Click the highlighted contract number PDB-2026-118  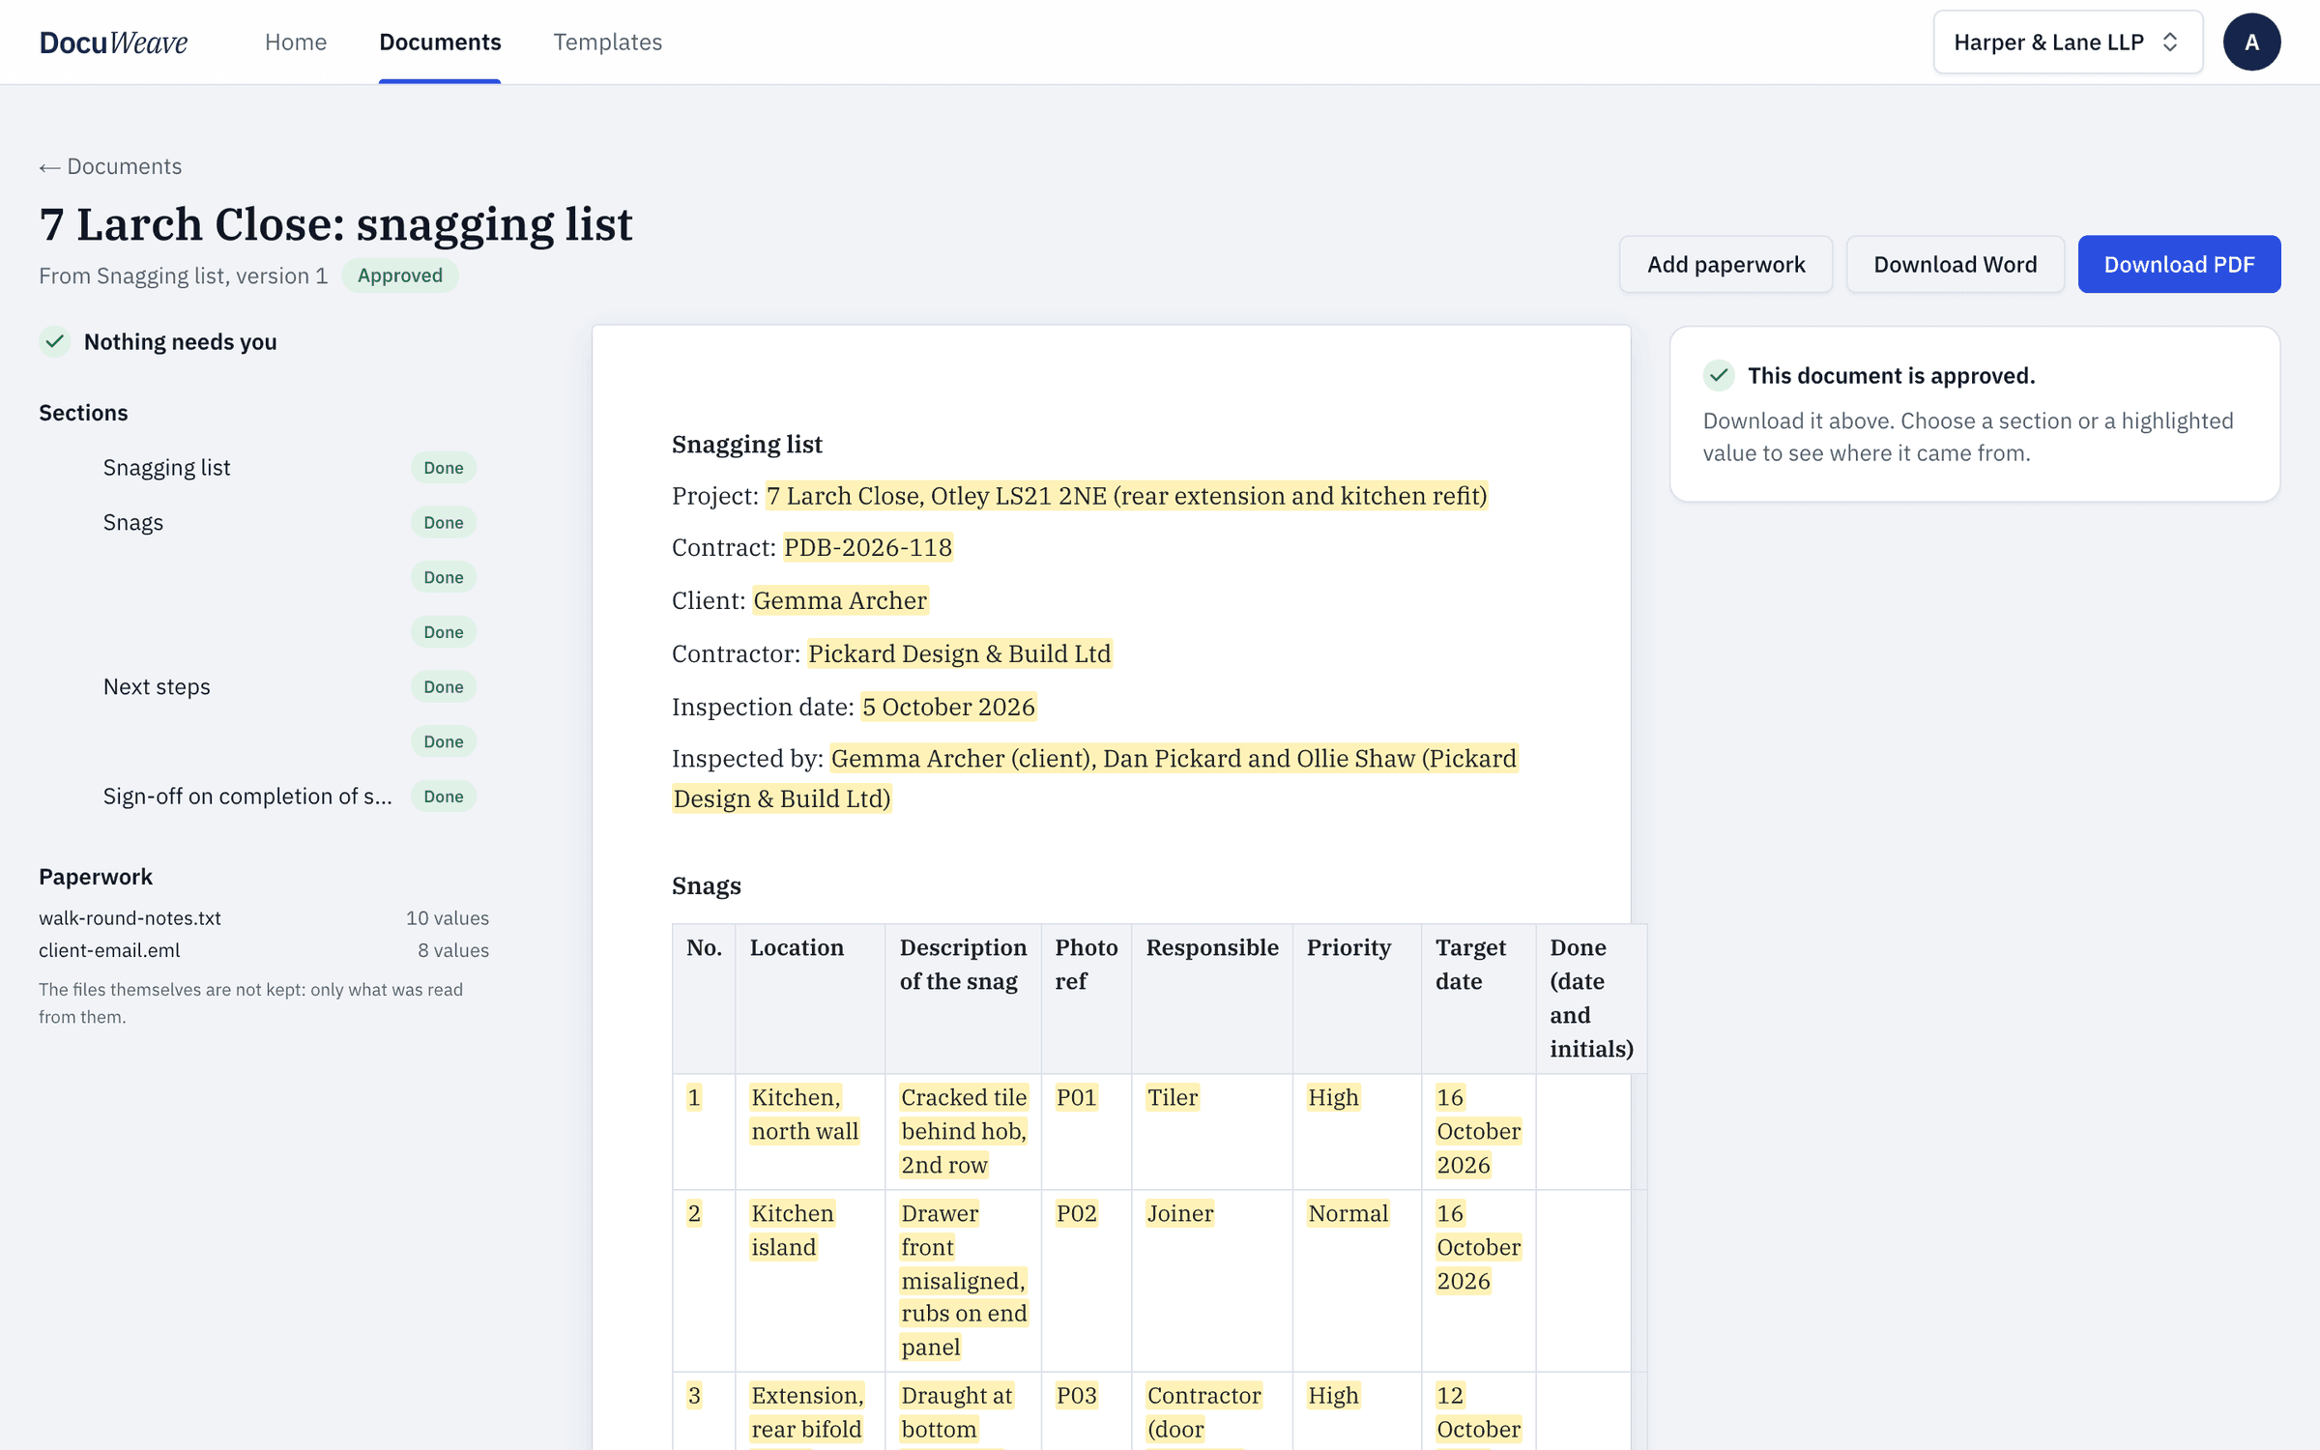[868, 548]
